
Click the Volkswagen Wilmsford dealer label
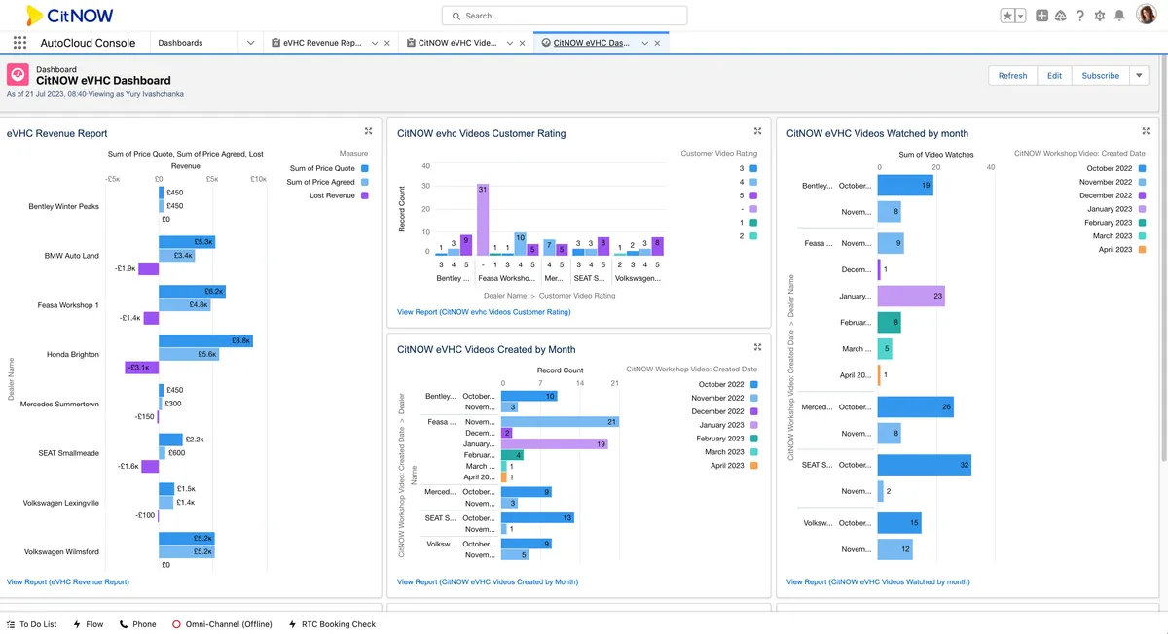(61, 551)
